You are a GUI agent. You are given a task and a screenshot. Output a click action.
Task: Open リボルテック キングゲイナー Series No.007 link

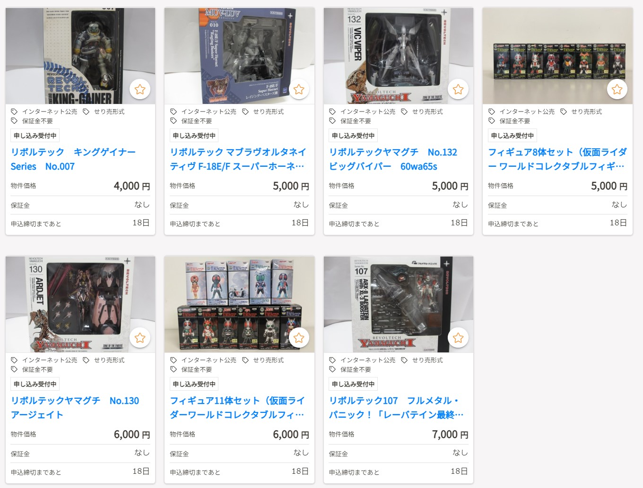pyautogui.click(x=73, y=159)
